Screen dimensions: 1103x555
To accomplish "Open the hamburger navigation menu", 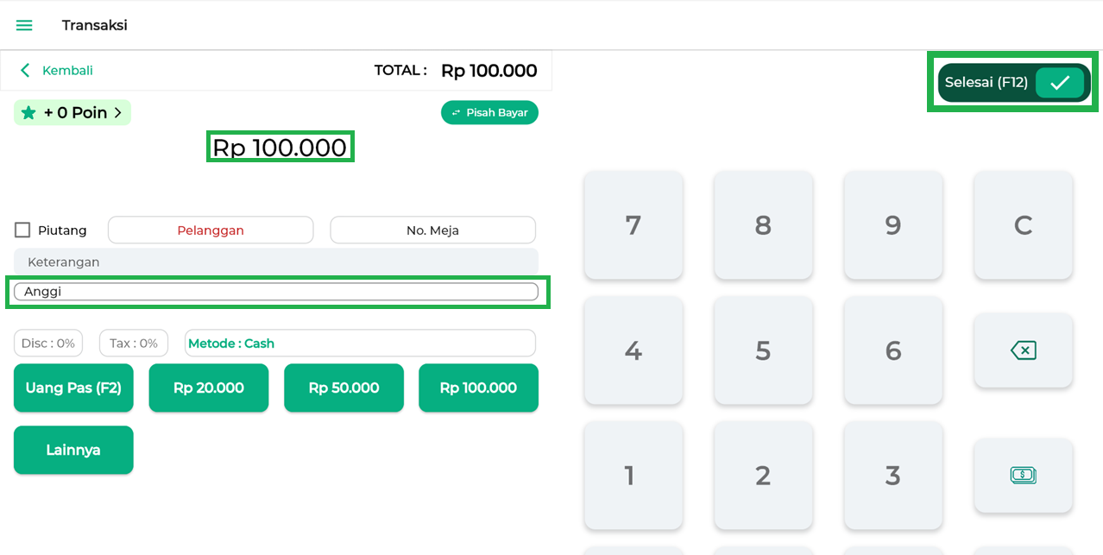I will coord(24,25).
